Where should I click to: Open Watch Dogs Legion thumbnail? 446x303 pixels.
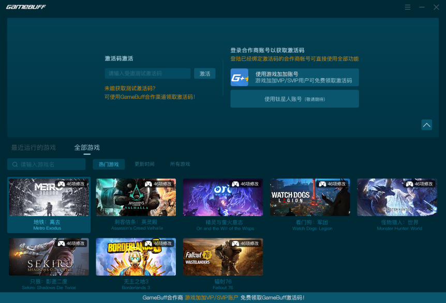pyautogui.click(x=310, y=198)
